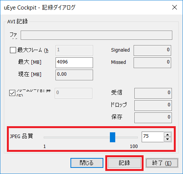Viewport: 183px width, 174px height.
Task: Enable the 最大フレーム checkbox
Action: 13,50
